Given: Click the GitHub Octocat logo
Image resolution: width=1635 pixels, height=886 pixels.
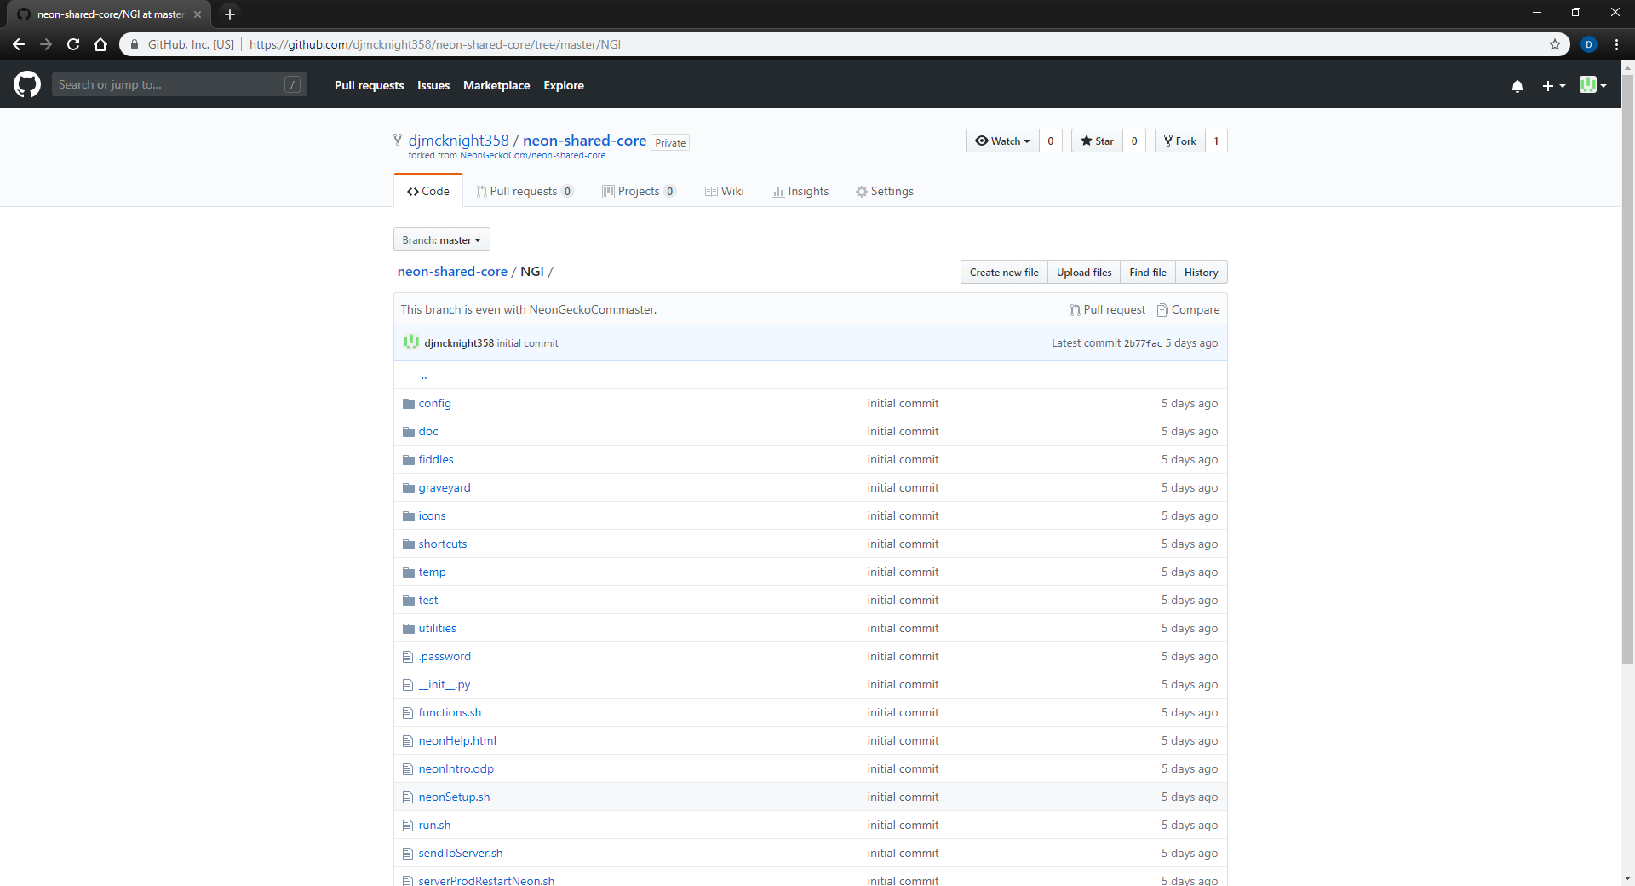Looking at the screenshot, I should tap(27, 84).
